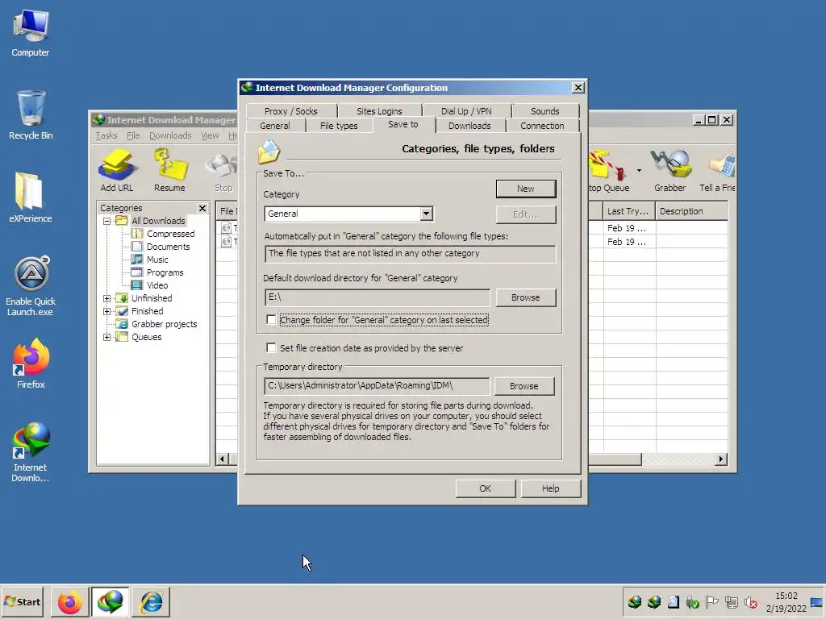The height and width of the screenshot is (619, 826).
Task: Click the Add URL toolbar icon
Action: click(x=116, y=170)
